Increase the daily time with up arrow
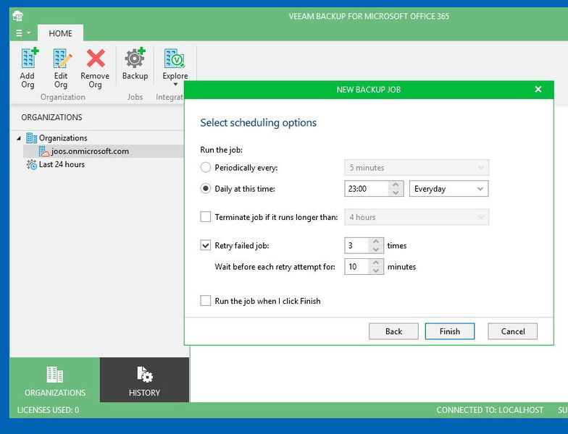 click(x=396, y=184)
